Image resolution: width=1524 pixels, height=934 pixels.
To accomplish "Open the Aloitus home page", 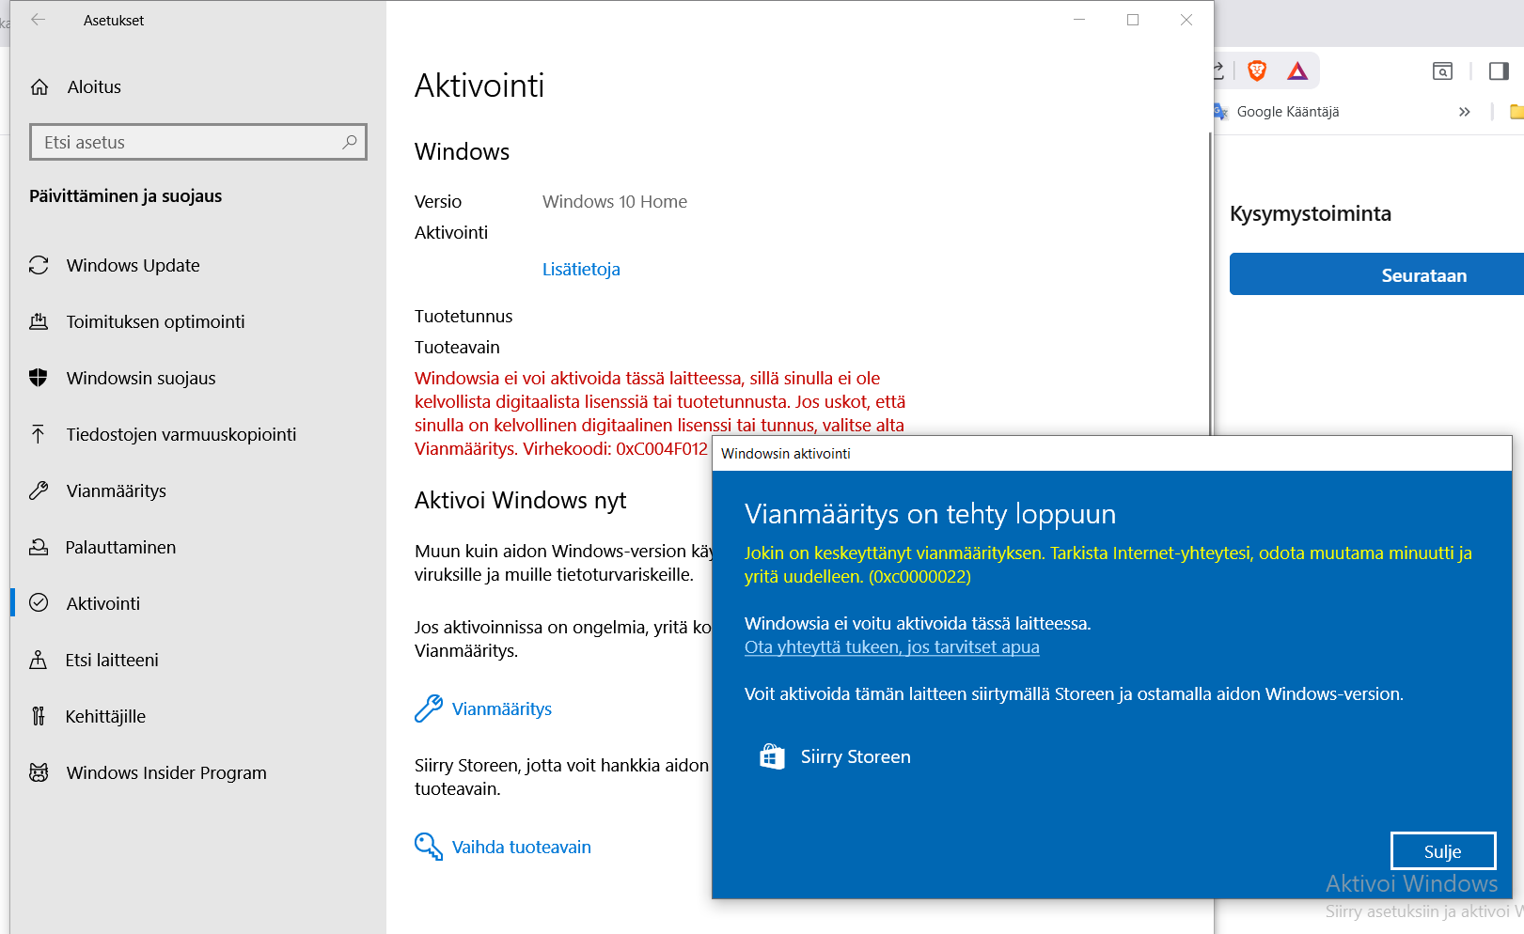I will pos(94,86).
